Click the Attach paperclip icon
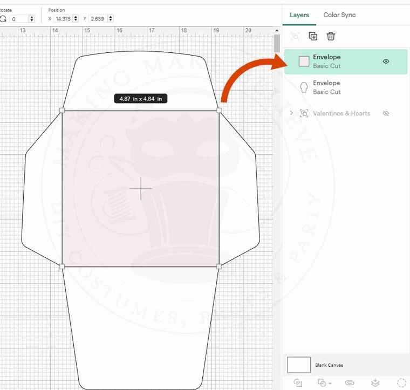Screen dimensions: 410x390 coord(349,382)
